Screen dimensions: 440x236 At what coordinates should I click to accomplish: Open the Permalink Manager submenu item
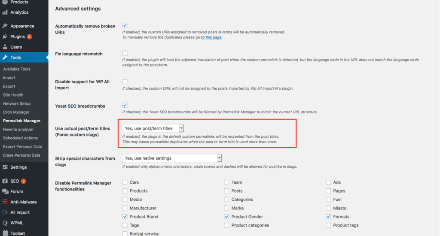coord(22,121)
